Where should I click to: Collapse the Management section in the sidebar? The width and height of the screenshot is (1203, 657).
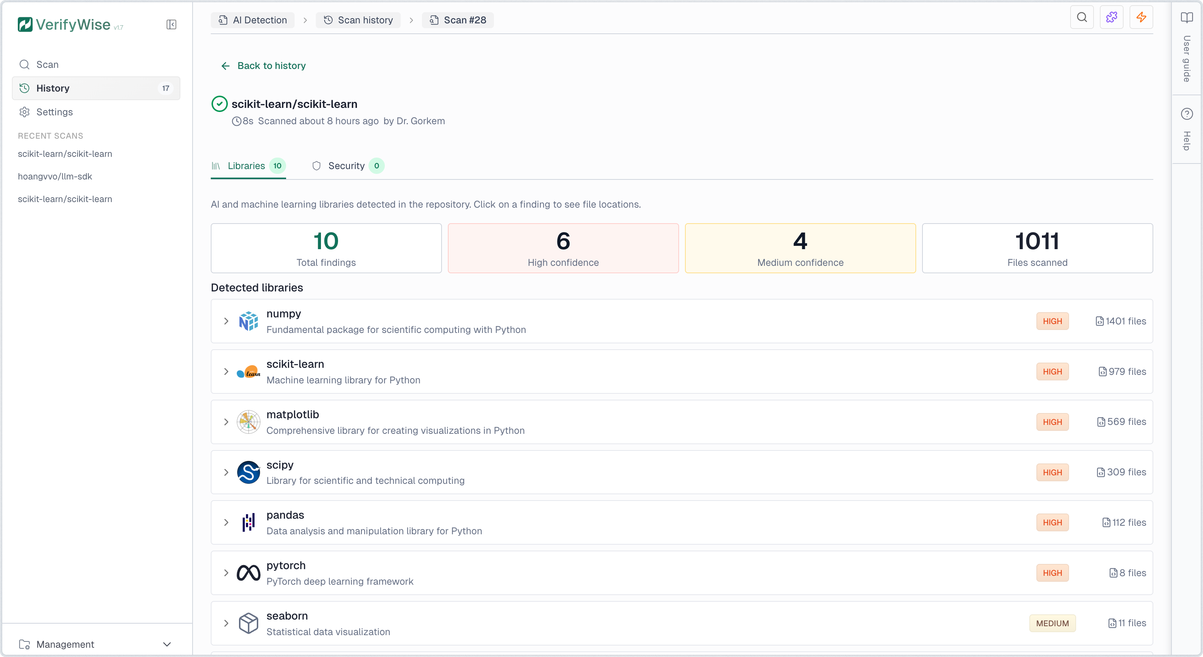pyautogui.click(x=167, y=644)
